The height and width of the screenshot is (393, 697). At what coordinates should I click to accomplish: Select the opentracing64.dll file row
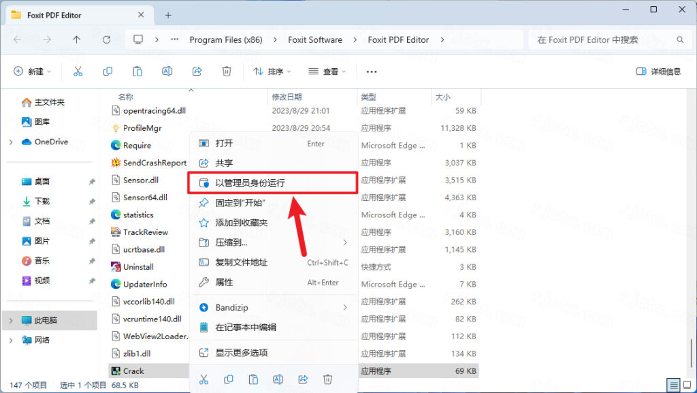click(293, 111)
